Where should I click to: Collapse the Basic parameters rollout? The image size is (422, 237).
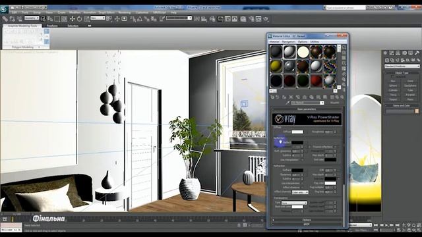[307, 109]
